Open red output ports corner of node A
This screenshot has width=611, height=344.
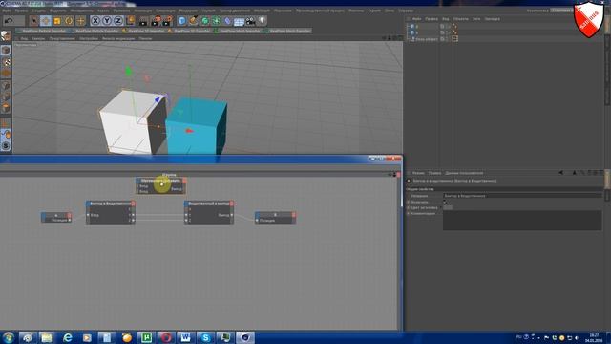(x=70, y=215)
